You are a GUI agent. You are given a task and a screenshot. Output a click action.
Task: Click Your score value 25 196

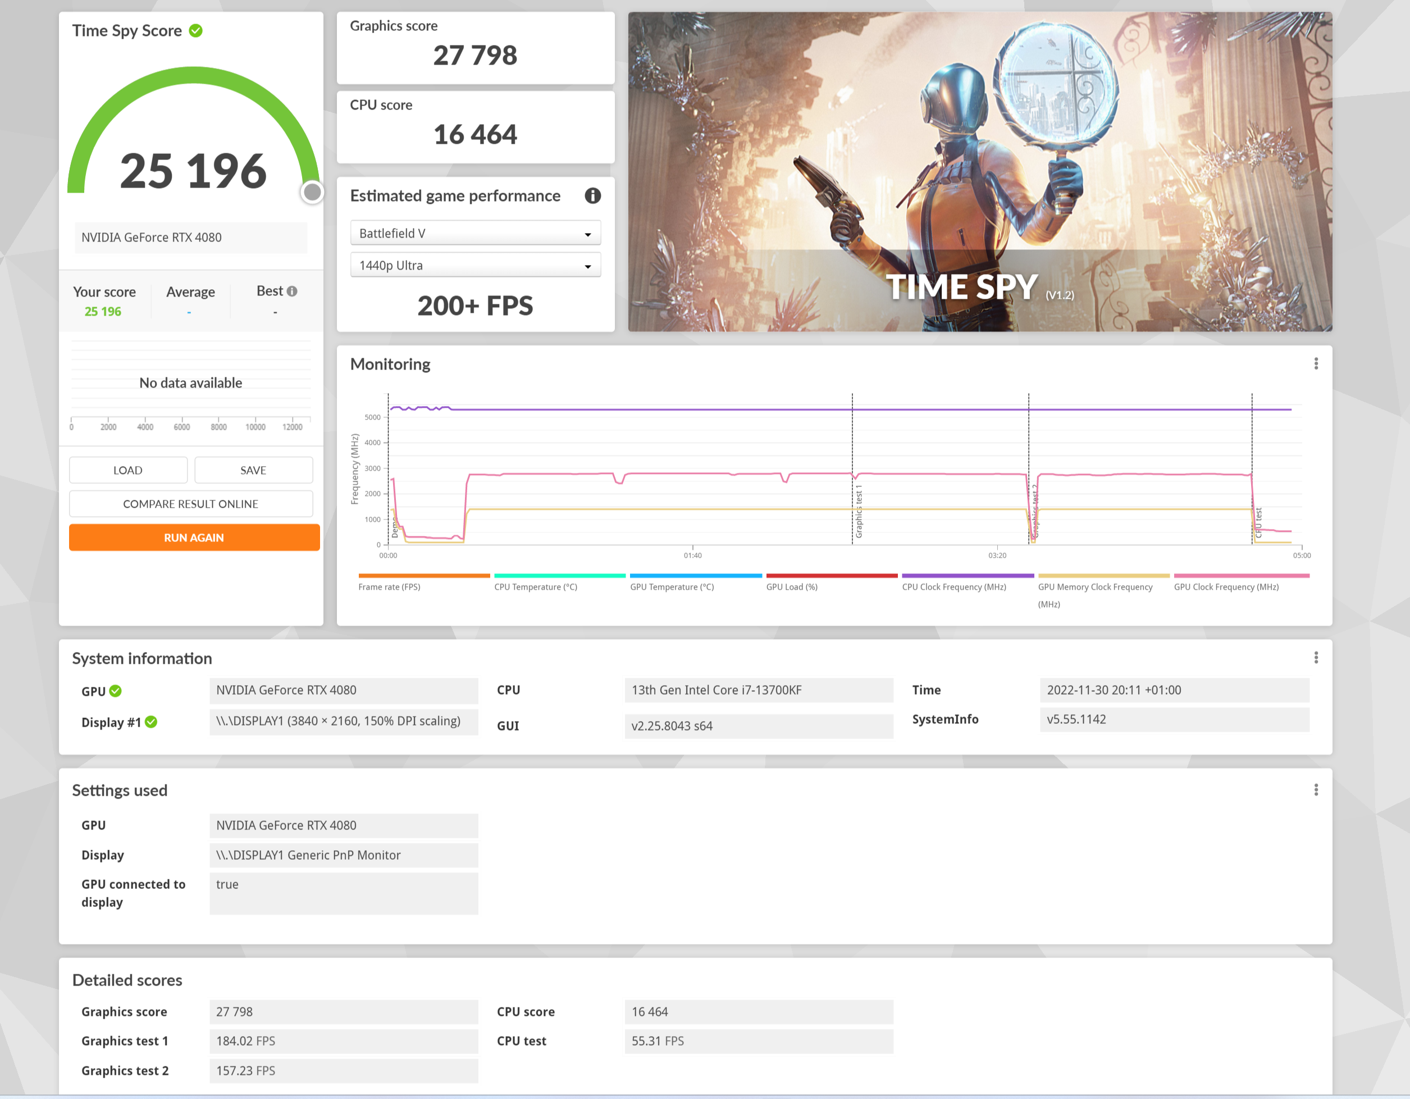click(103, 311)
